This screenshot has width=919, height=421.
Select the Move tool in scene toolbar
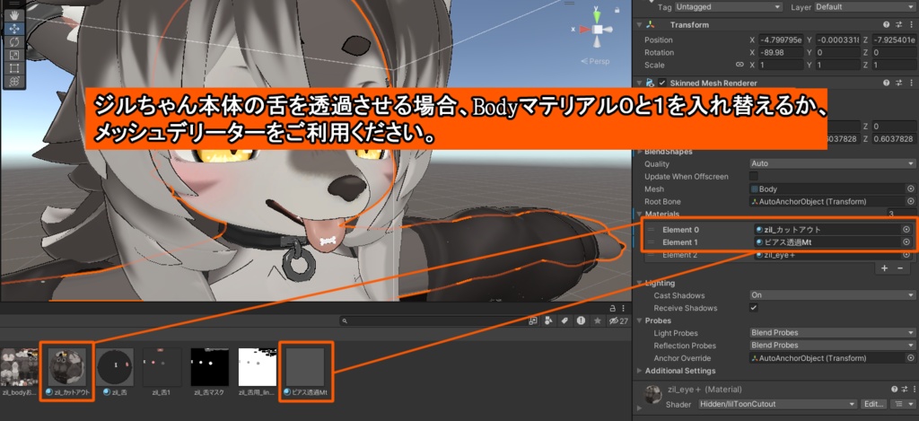coord(14,28)
